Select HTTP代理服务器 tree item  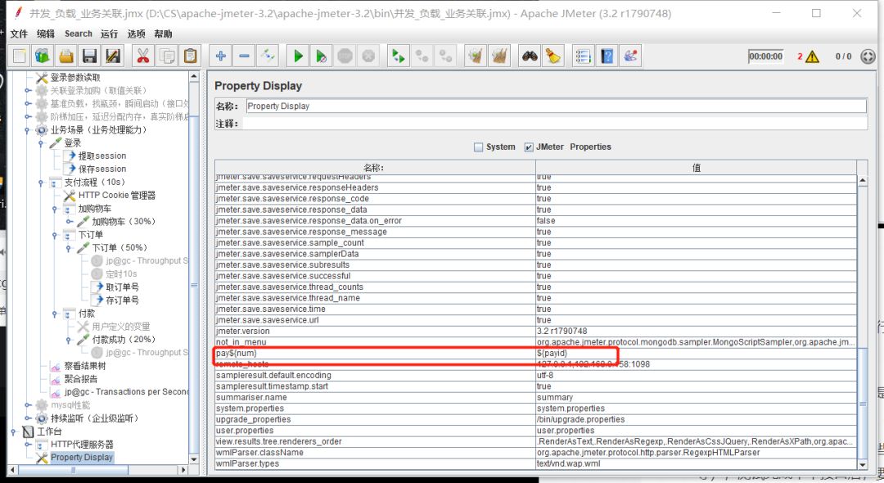pyautogui.click(x=82, y=445)
